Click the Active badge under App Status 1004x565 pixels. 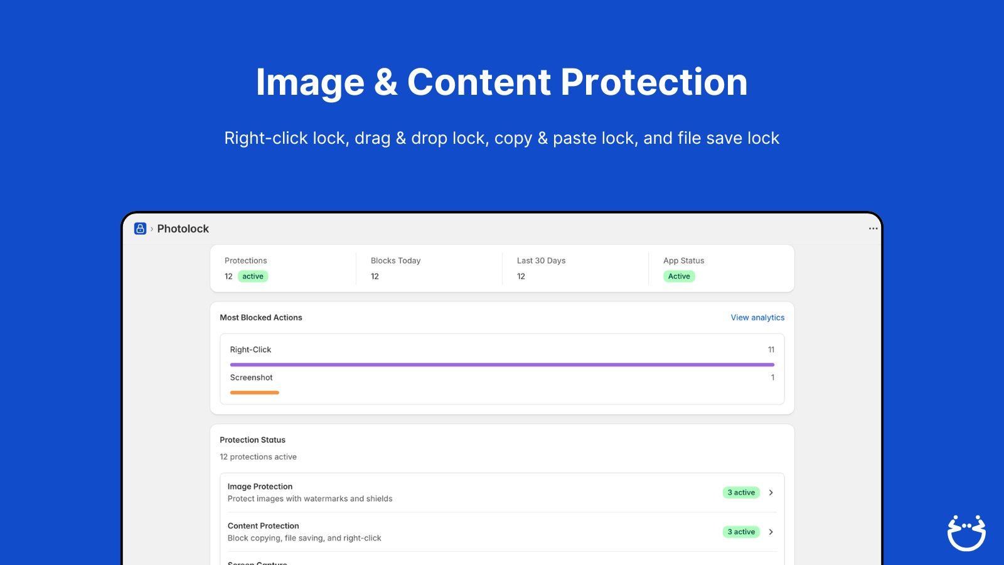[679, 276]
